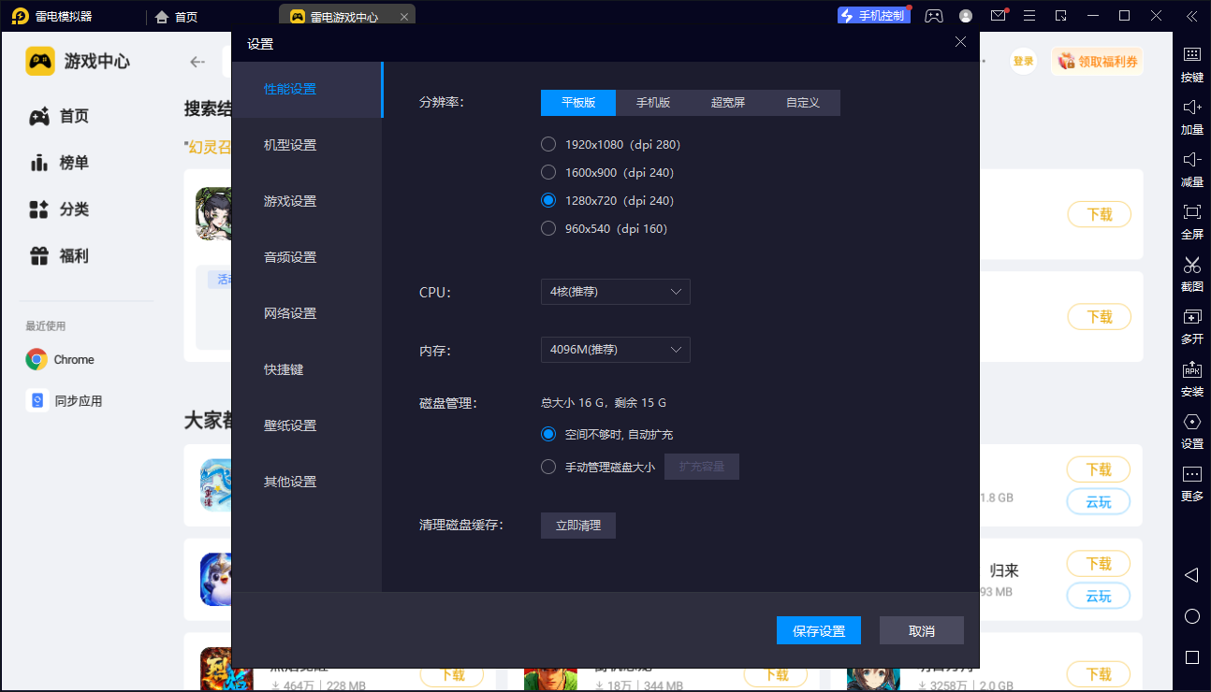Click 保存设置 to save settings
The width and height of the screenshot is (1211, 692).
coord(819,631)
